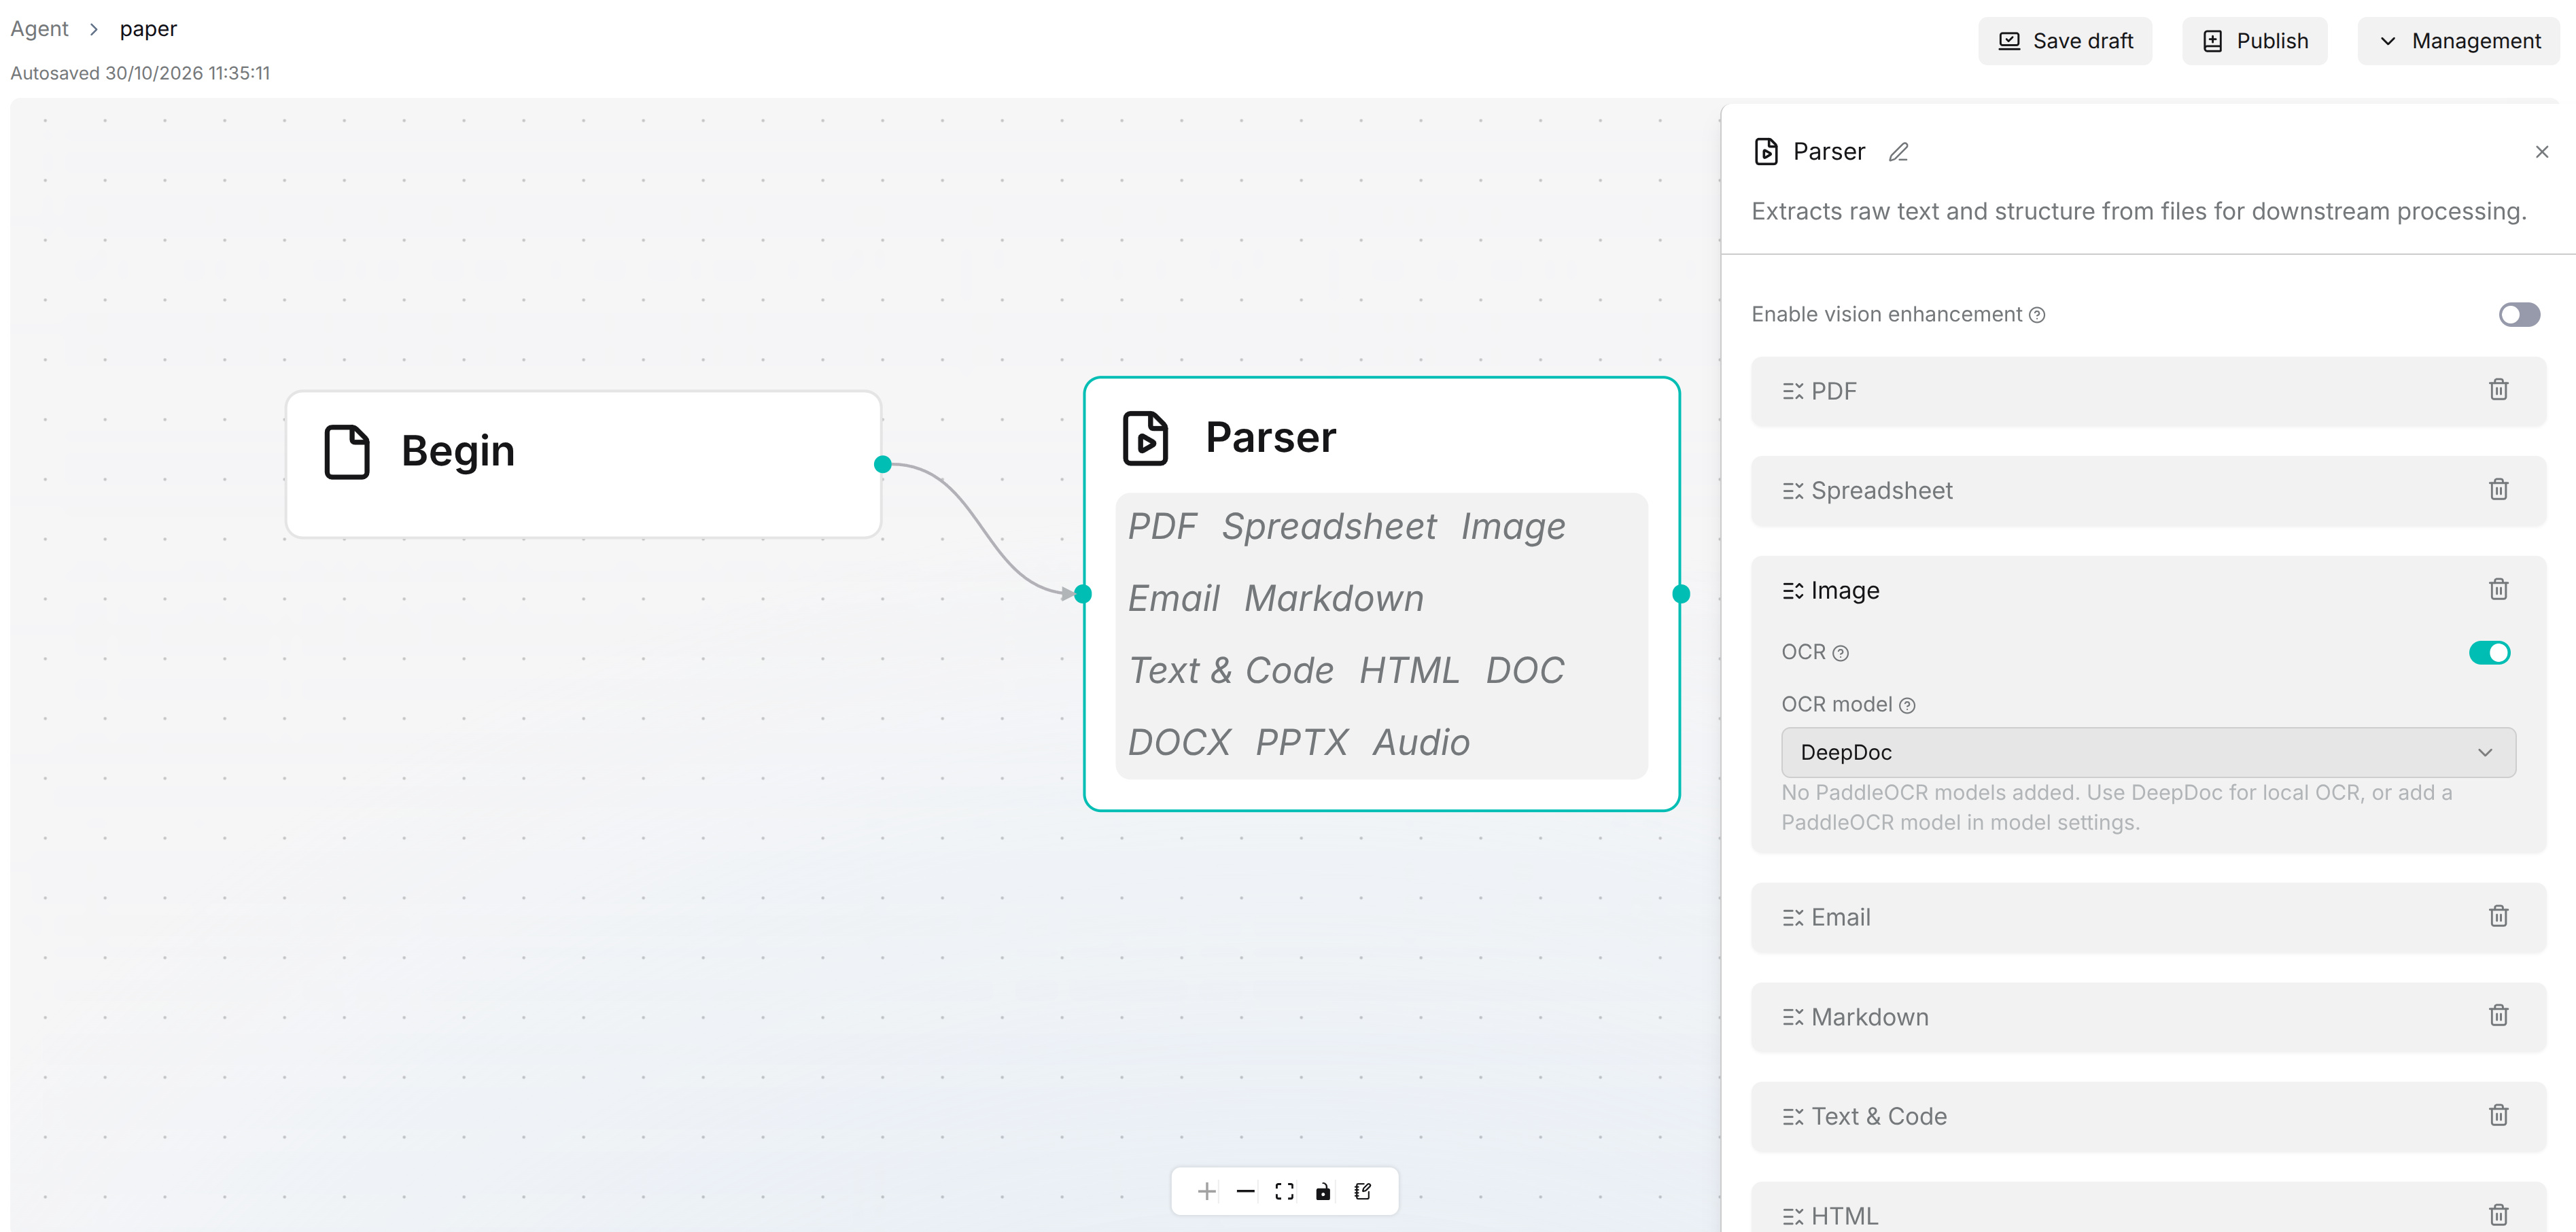Click the Autosaved timestamp text
The image size is (2576, 1232).
(x=140, y=73)
